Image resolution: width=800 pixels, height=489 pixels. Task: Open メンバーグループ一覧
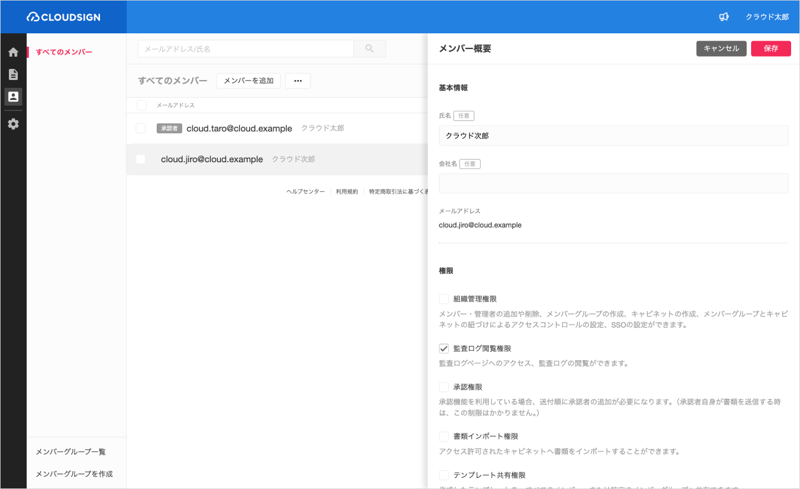pos(71,452)
